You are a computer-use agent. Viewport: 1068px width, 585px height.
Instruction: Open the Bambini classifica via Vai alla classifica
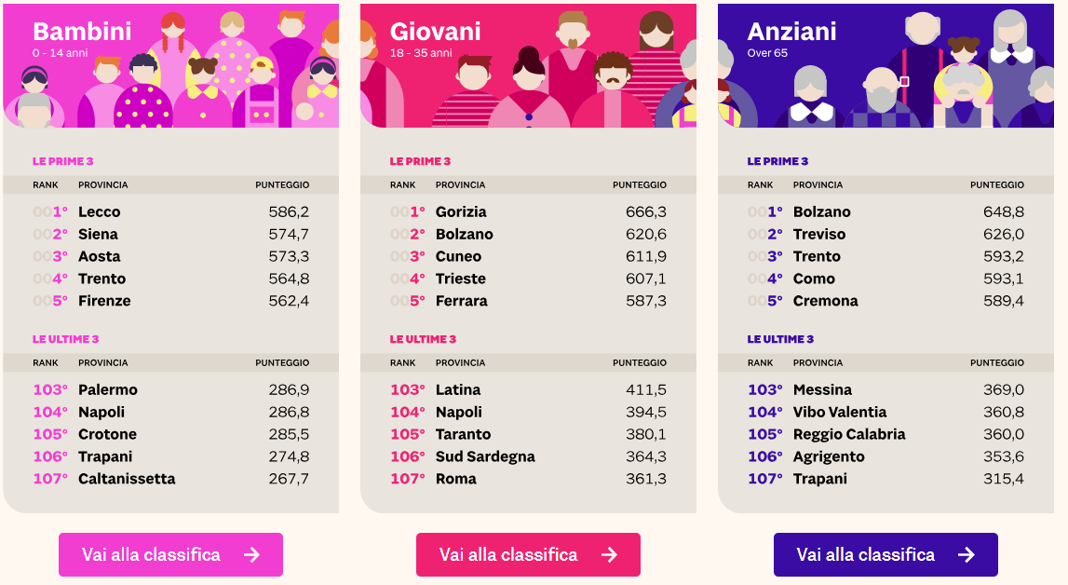coord(170,554)
